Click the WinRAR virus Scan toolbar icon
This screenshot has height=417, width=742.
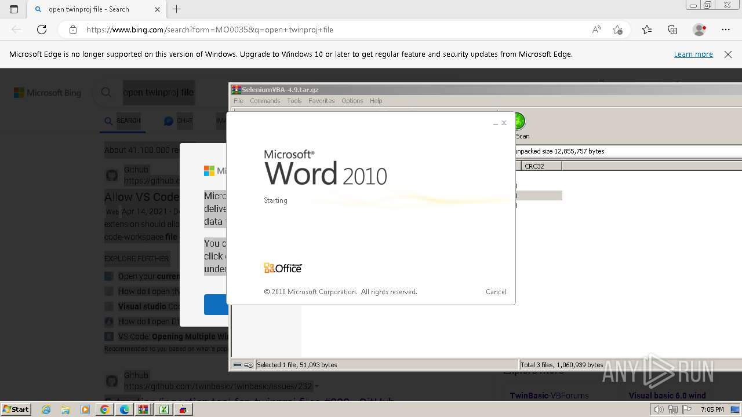[521, 126]
